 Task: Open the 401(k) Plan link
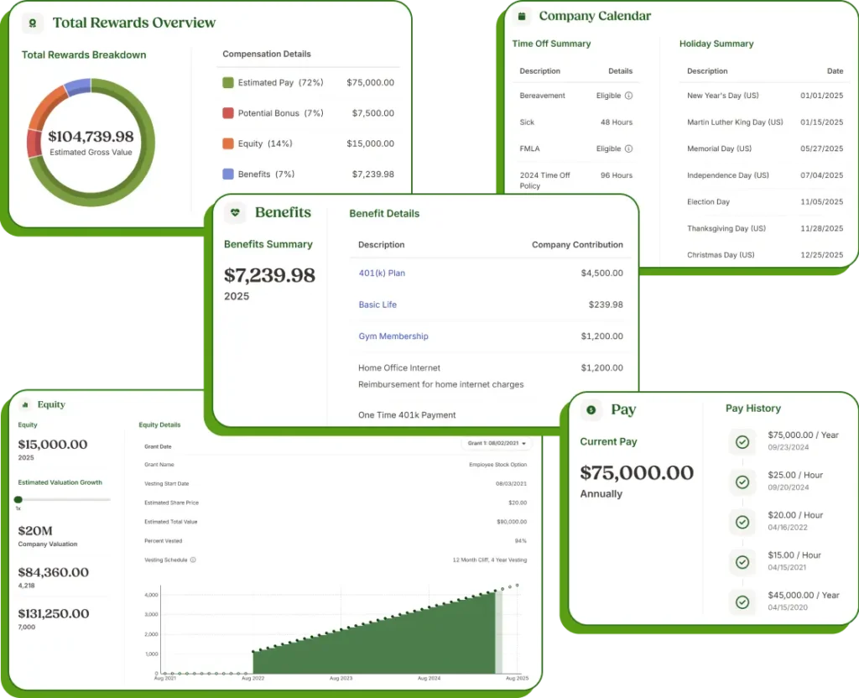click(382, 273)
